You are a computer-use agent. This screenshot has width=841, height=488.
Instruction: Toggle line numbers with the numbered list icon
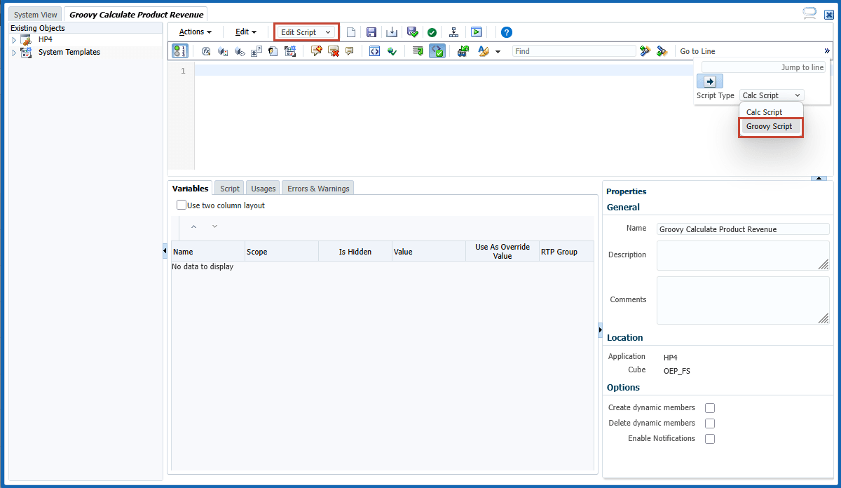point(179,50)
